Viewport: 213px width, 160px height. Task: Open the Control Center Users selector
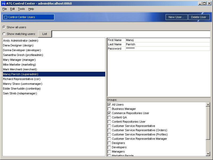(x=28, y=17)
